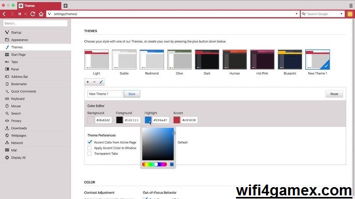355x199 pixels.
Task: Open the search engine dropdown arrow
Action: 342,14
